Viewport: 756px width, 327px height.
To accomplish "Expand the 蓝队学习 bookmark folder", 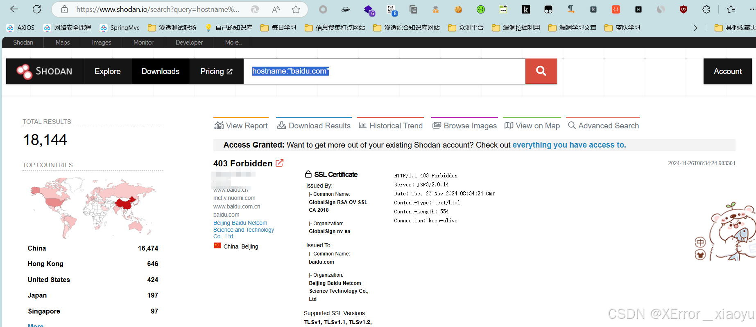I will pyautogui.click(x=622, y=27).
